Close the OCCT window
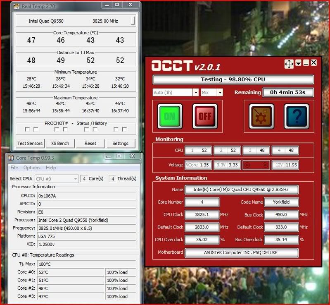The image size is (330, 305). click(313, 62)
